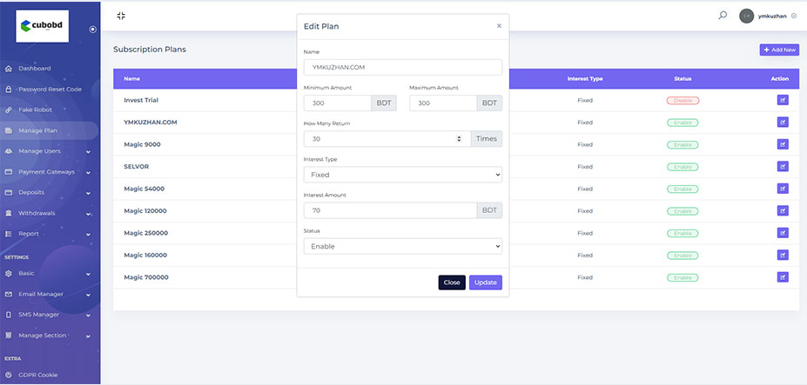Click the cubobd logo
Screen dimensions: 807x385
[x=43, y=26]
